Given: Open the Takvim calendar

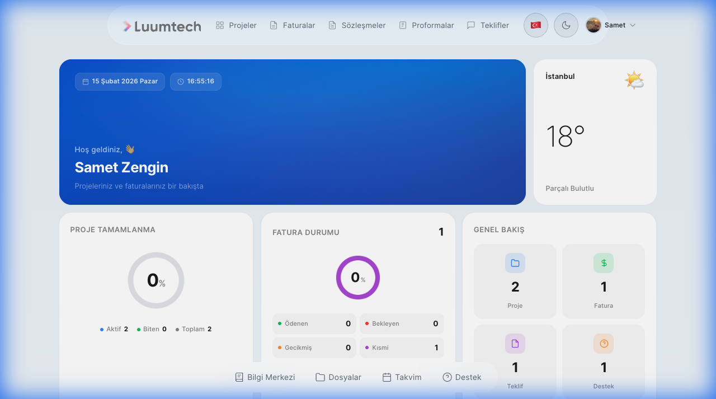Looking at the screenshot, I should point(402,377).
